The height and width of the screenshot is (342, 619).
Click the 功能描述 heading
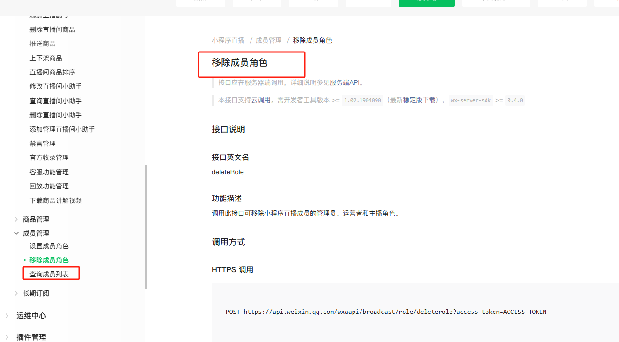click(227, 199)
